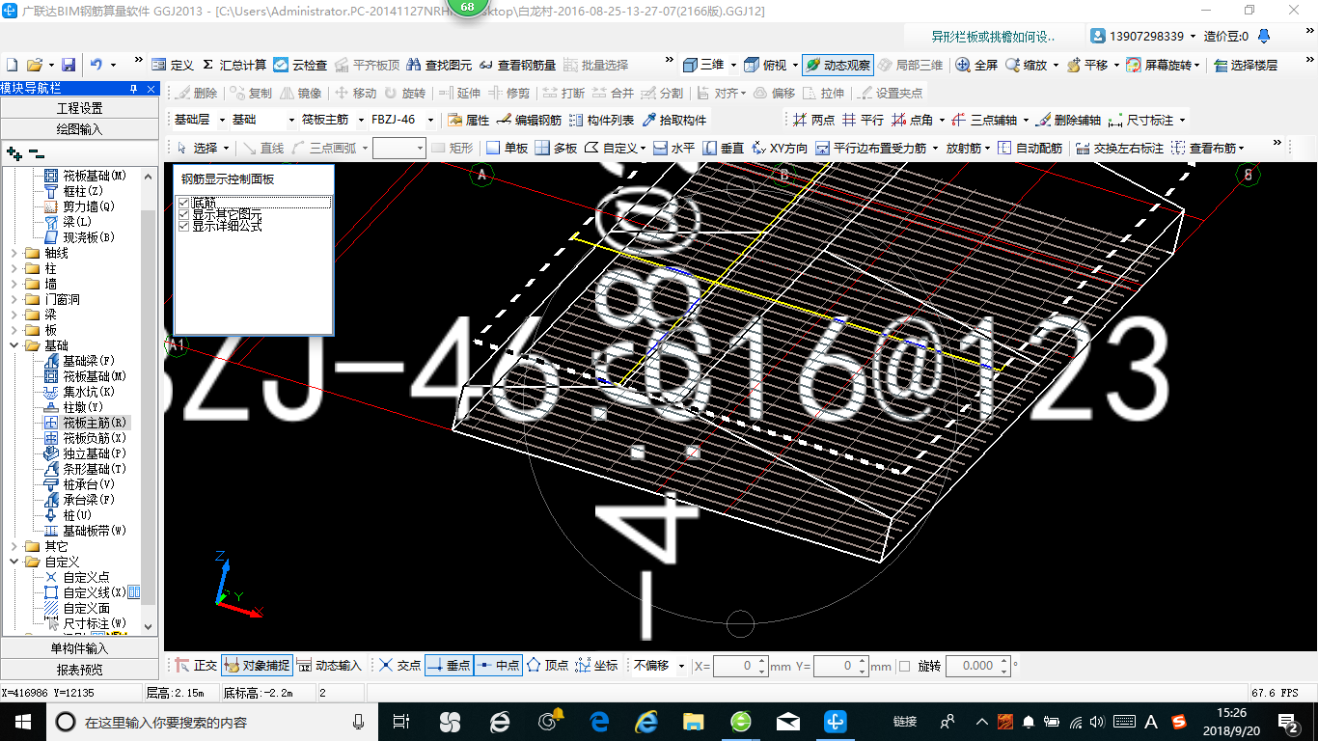Open 查看布筋 view reinforcement layout
This screenshot has width=1318, height=741.
1208,148
